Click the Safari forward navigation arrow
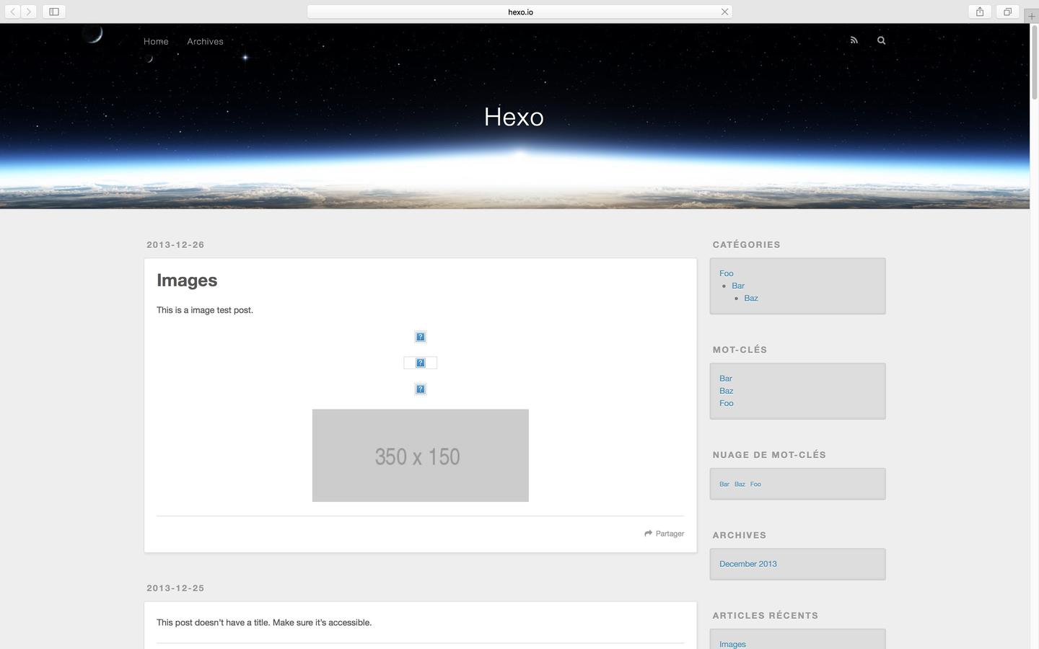 [29, 12]
